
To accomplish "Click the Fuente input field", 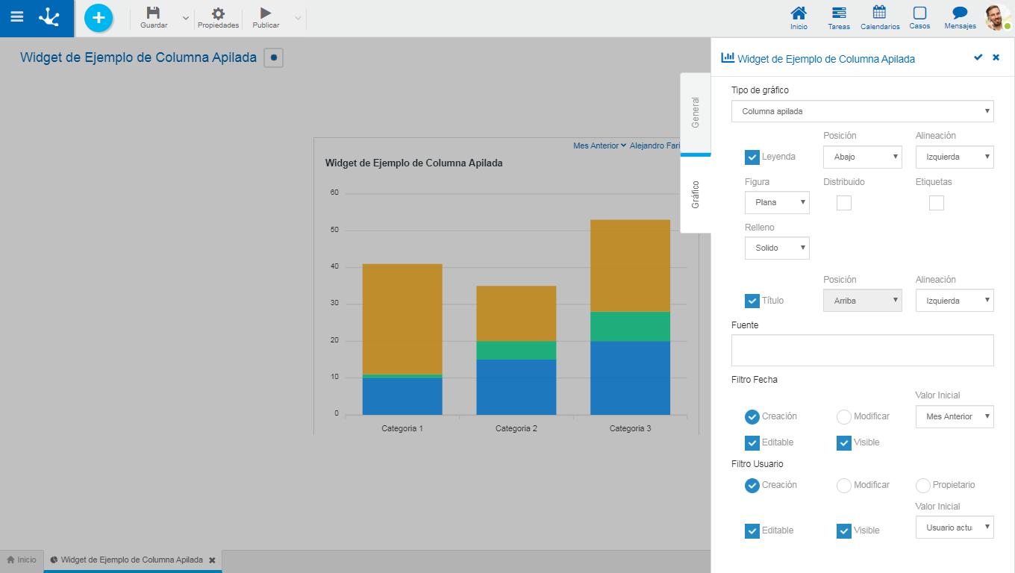I will [863, 351].
